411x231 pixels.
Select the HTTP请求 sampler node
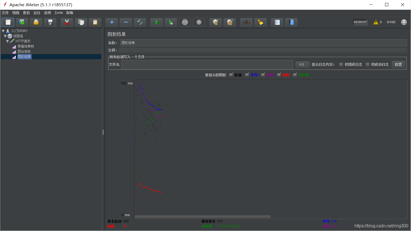coord(23,41)
